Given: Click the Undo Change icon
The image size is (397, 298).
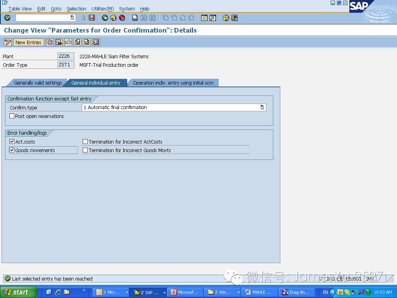Looking at the screenshot, I should tap(68, 42).
